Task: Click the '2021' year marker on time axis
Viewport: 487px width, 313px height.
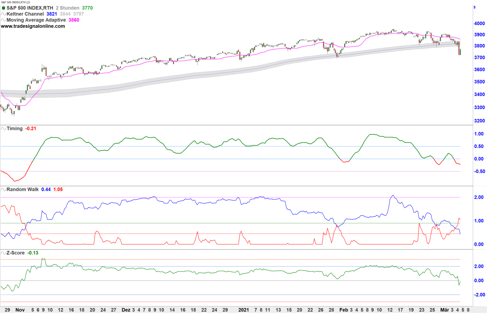Action: (x=243, y=310)
